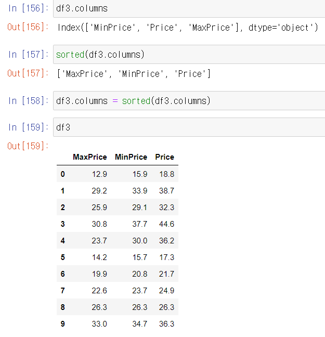Click the MinPrice value 34.7
Screen dimensions: 325x337
point(140,324)
